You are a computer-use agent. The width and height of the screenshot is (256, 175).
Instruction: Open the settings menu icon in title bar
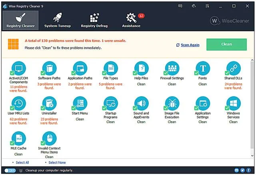(x=207, y=6)
